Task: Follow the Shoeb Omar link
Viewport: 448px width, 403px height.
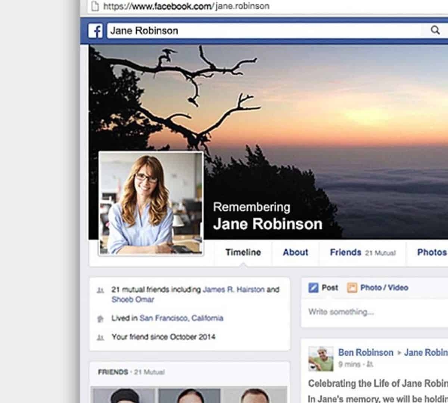Action: 133,299
